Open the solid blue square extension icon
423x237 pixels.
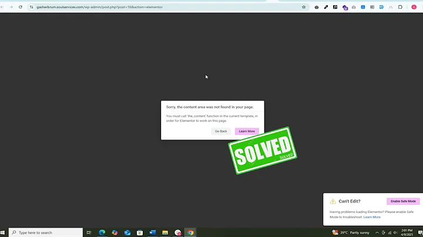click(363, 7)
